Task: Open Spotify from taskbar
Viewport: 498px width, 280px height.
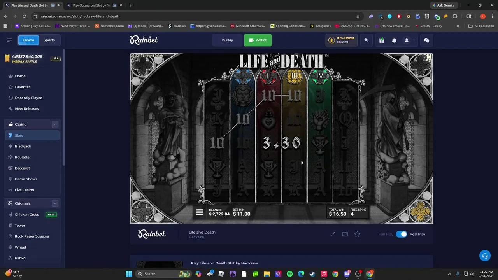Action: point(289,274)
